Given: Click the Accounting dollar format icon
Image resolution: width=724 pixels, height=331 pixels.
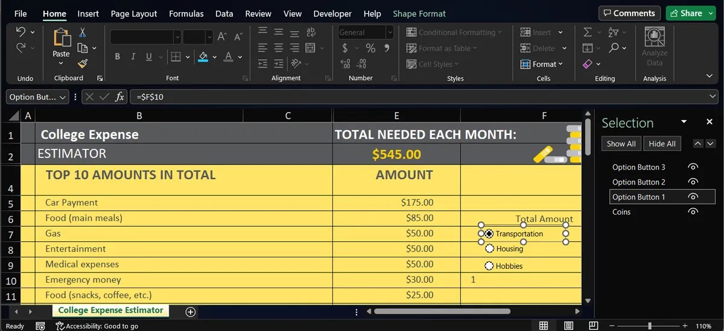Looking at the screenshot, I should tap(345, 48).
